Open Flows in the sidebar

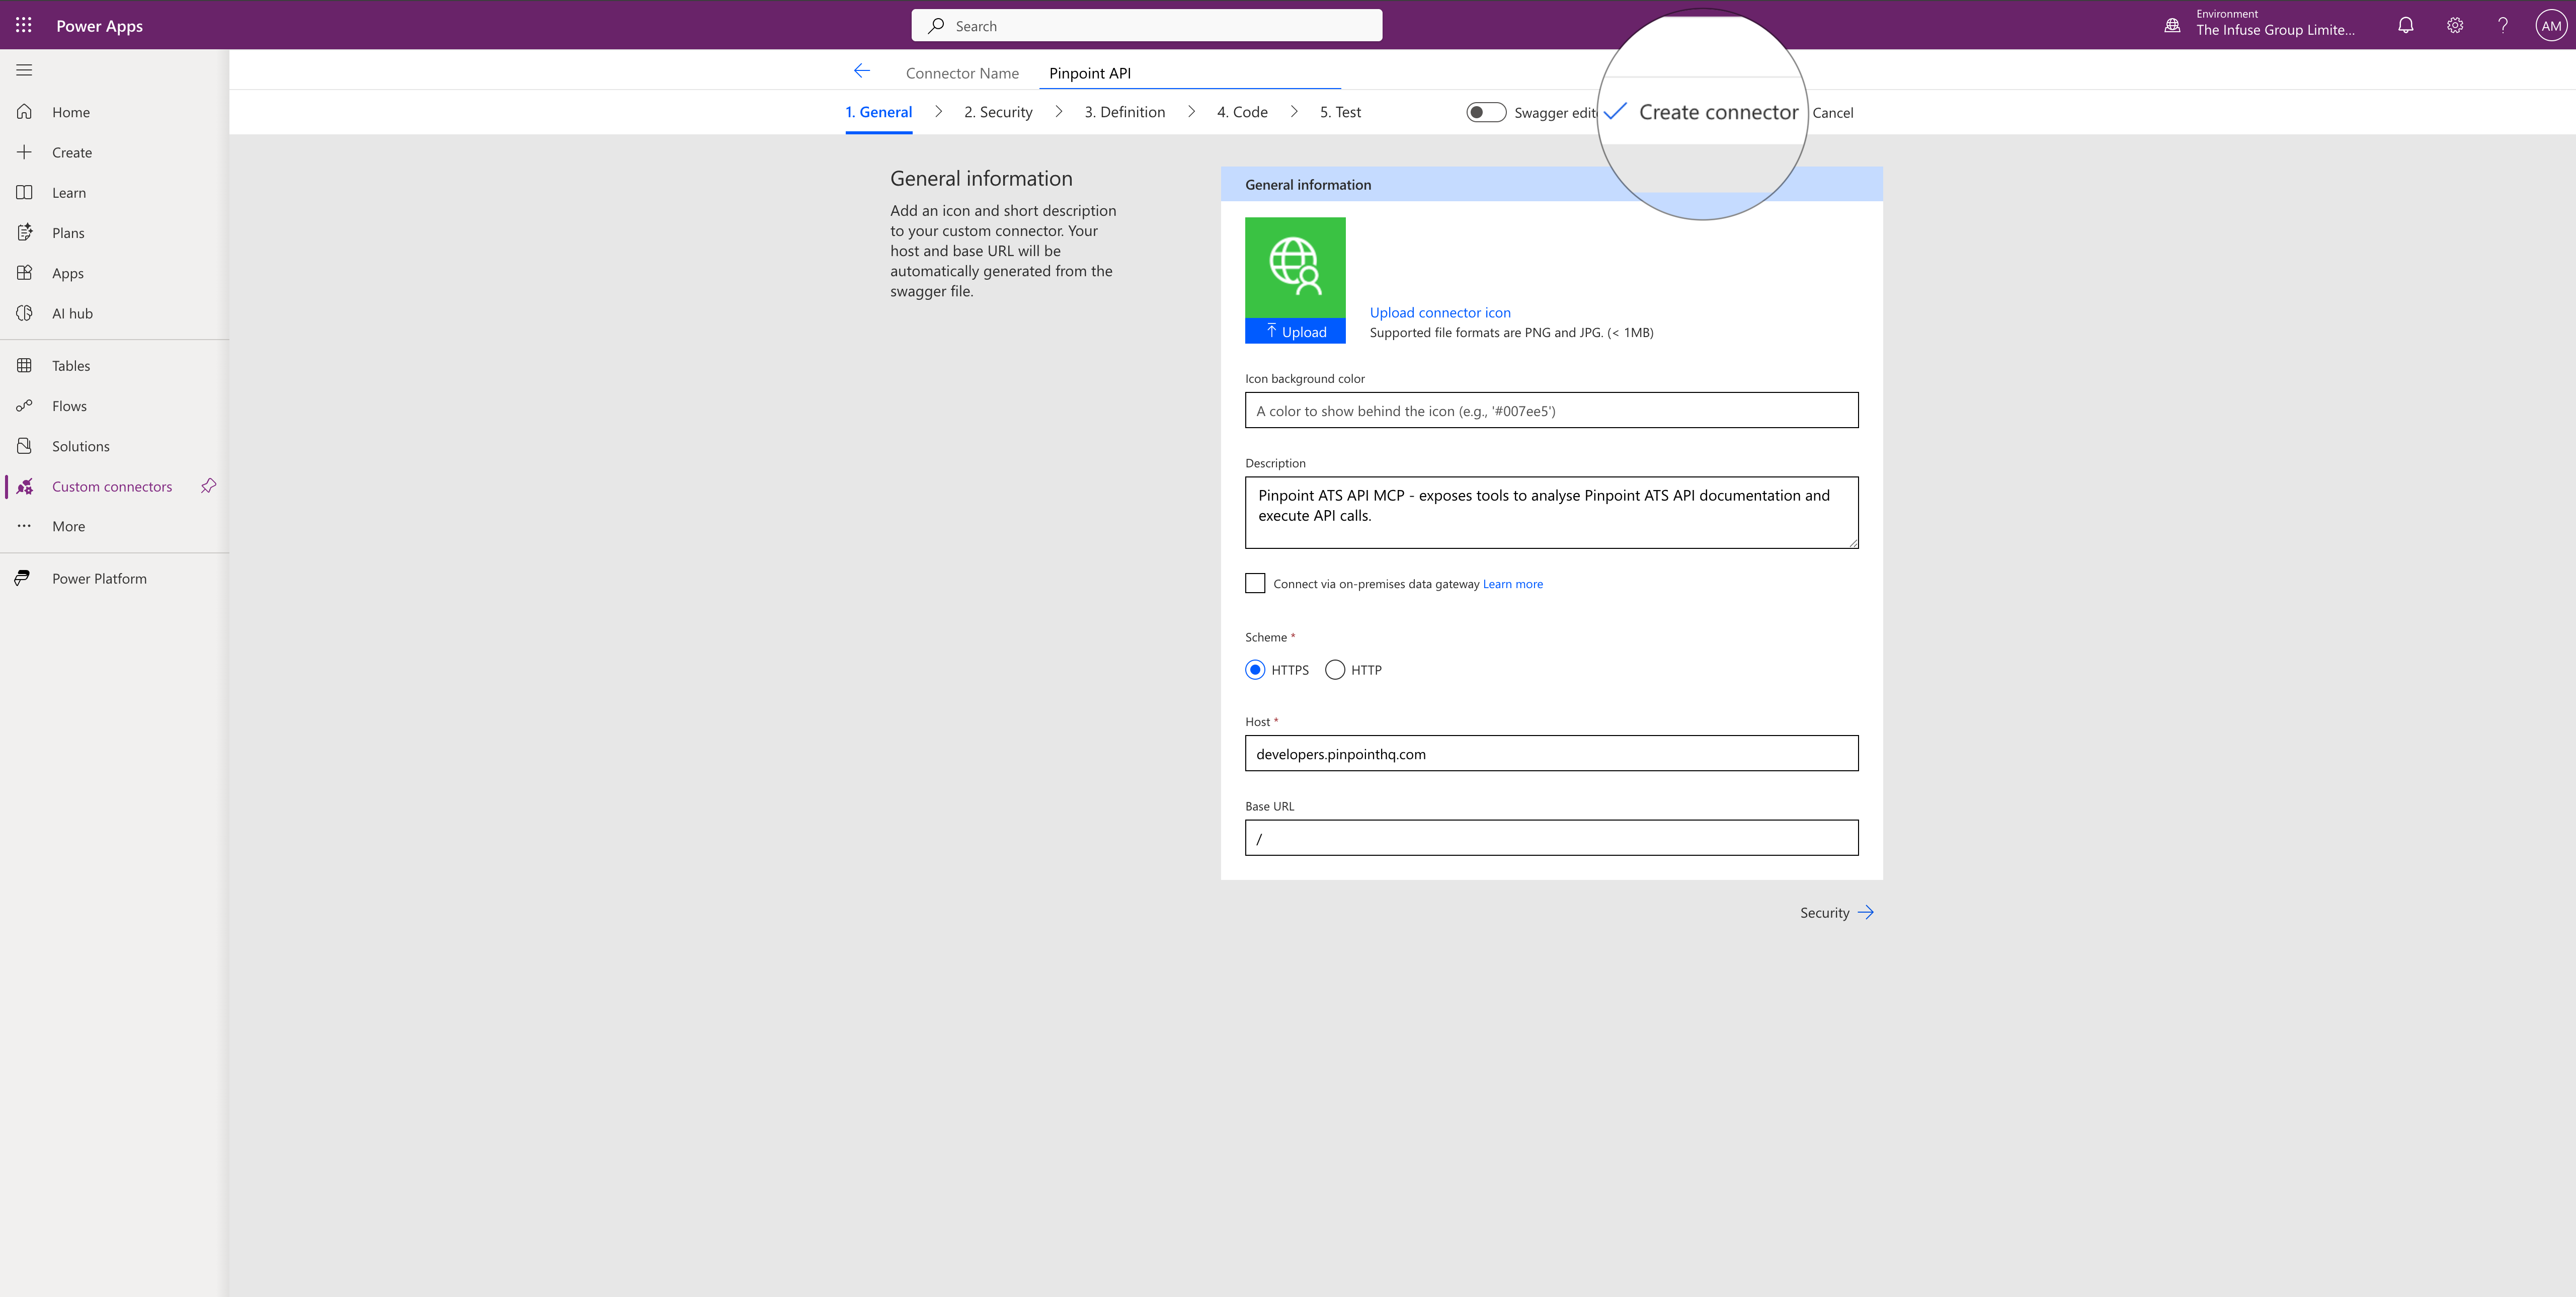(x=69, y=405)
